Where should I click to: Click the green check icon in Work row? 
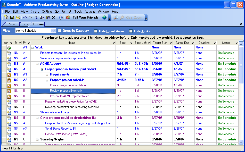coord(9,48)
